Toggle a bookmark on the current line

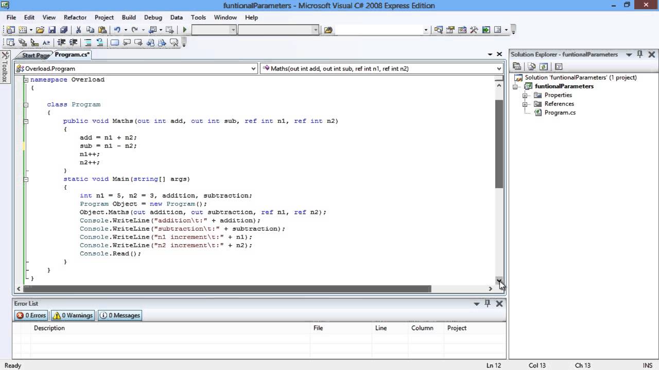pos(114,43)
